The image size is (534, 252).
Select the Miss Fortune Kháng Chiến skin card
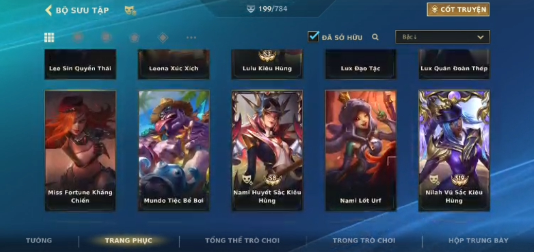point(80,151)
